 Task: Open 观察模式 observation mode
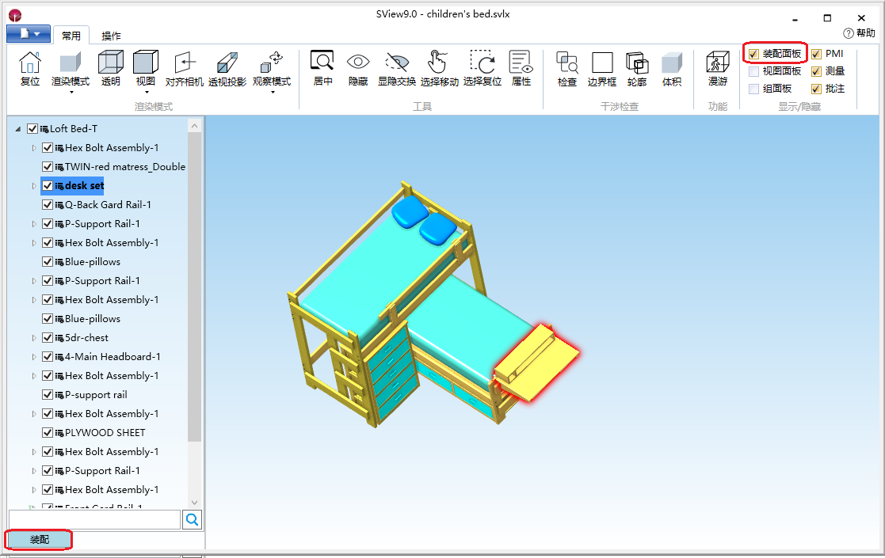[x=272, y=63]
